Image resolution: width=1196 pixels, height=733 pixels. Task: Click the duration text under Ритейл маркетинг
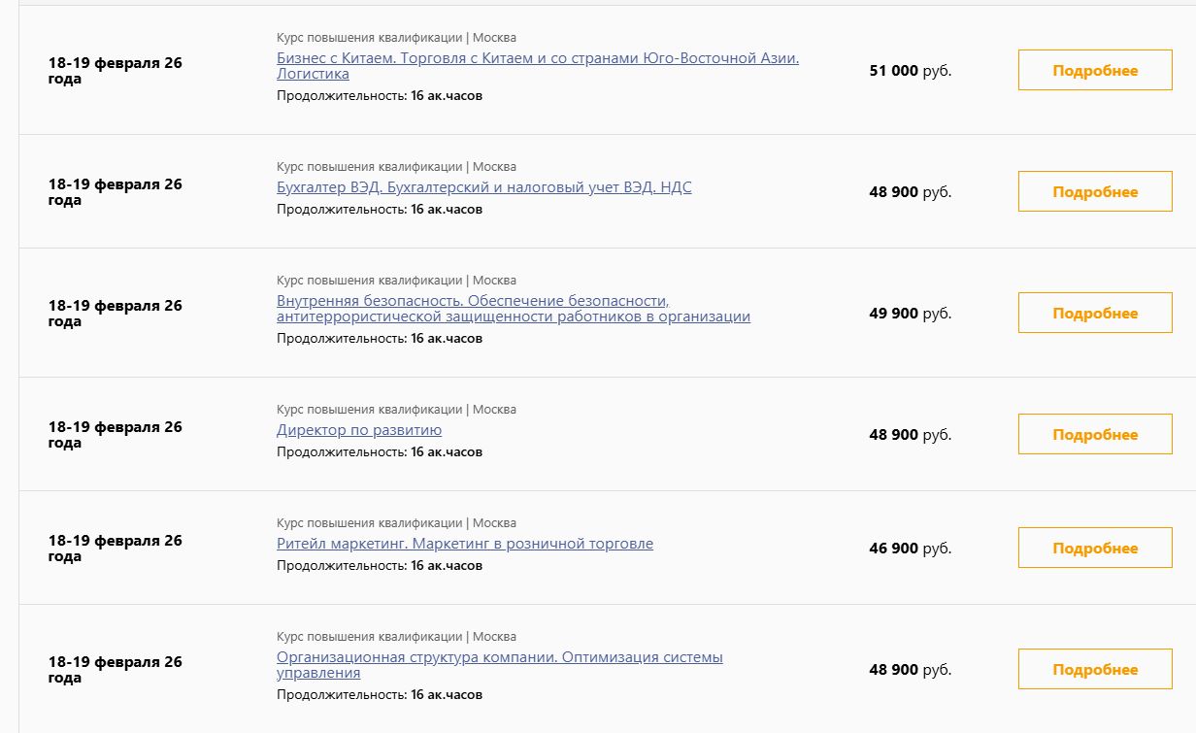[x=379, y=565]
